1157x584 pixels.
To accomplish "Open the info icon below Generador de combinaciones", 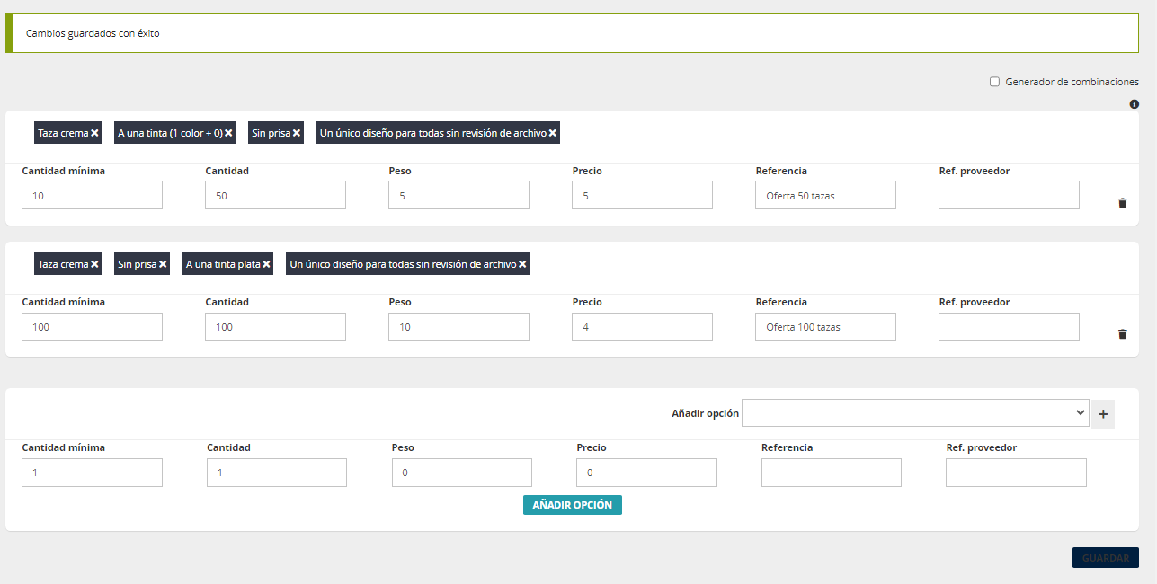I will (1135, 104).
